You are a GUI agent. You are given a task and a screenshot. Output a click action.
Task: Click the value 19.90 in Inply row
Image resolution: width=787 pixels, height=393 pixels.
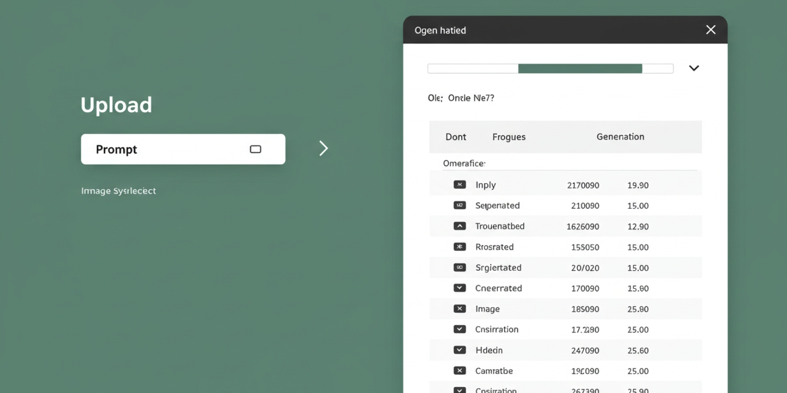coord(638,185)
